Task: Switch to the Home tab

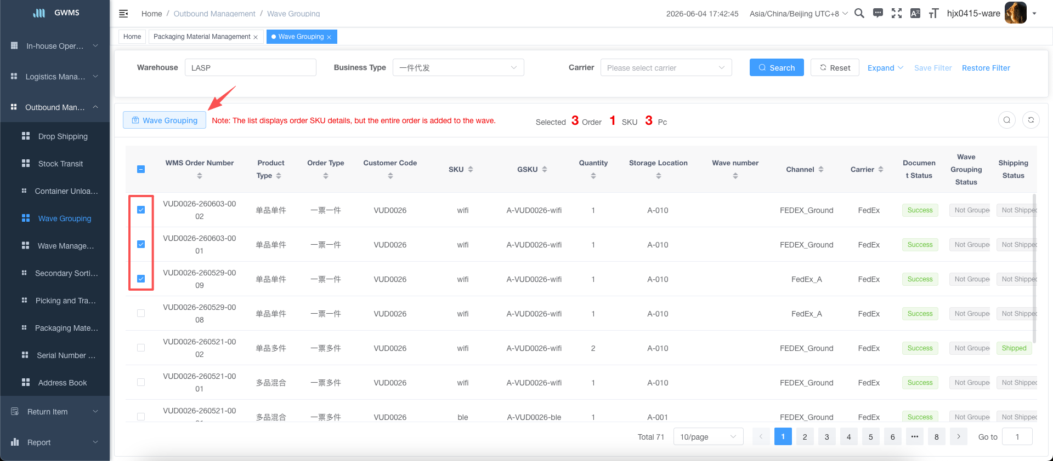Action: (132, 37)
